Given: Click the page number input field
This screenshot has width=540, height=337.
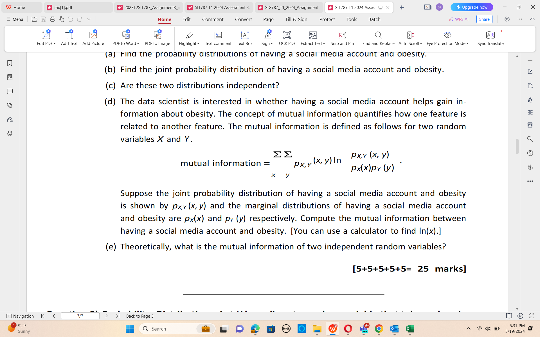Looking at the screenshot, I should pos(80,316).
